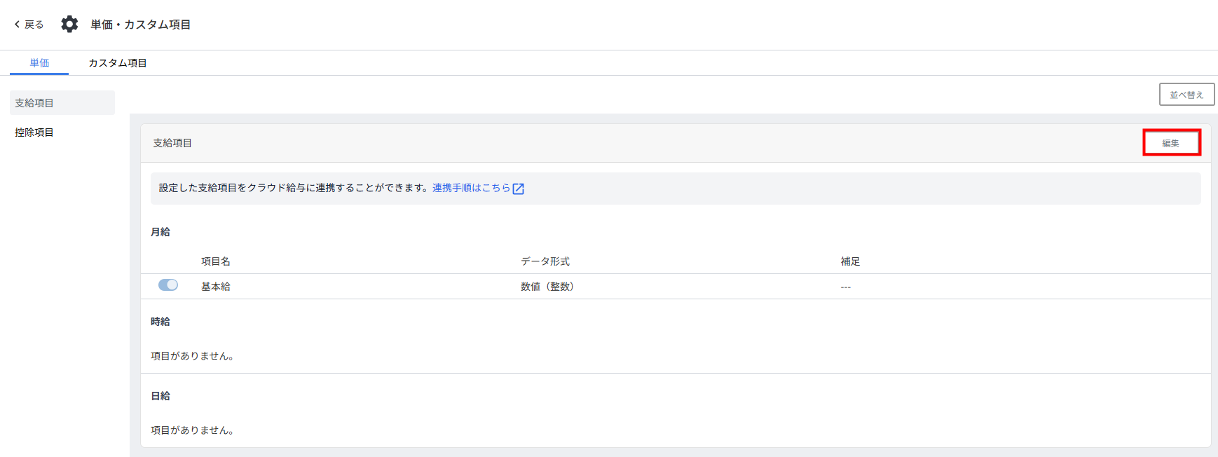Switch to the 単価 tab

pyautogui.click(x=39, y=63)
